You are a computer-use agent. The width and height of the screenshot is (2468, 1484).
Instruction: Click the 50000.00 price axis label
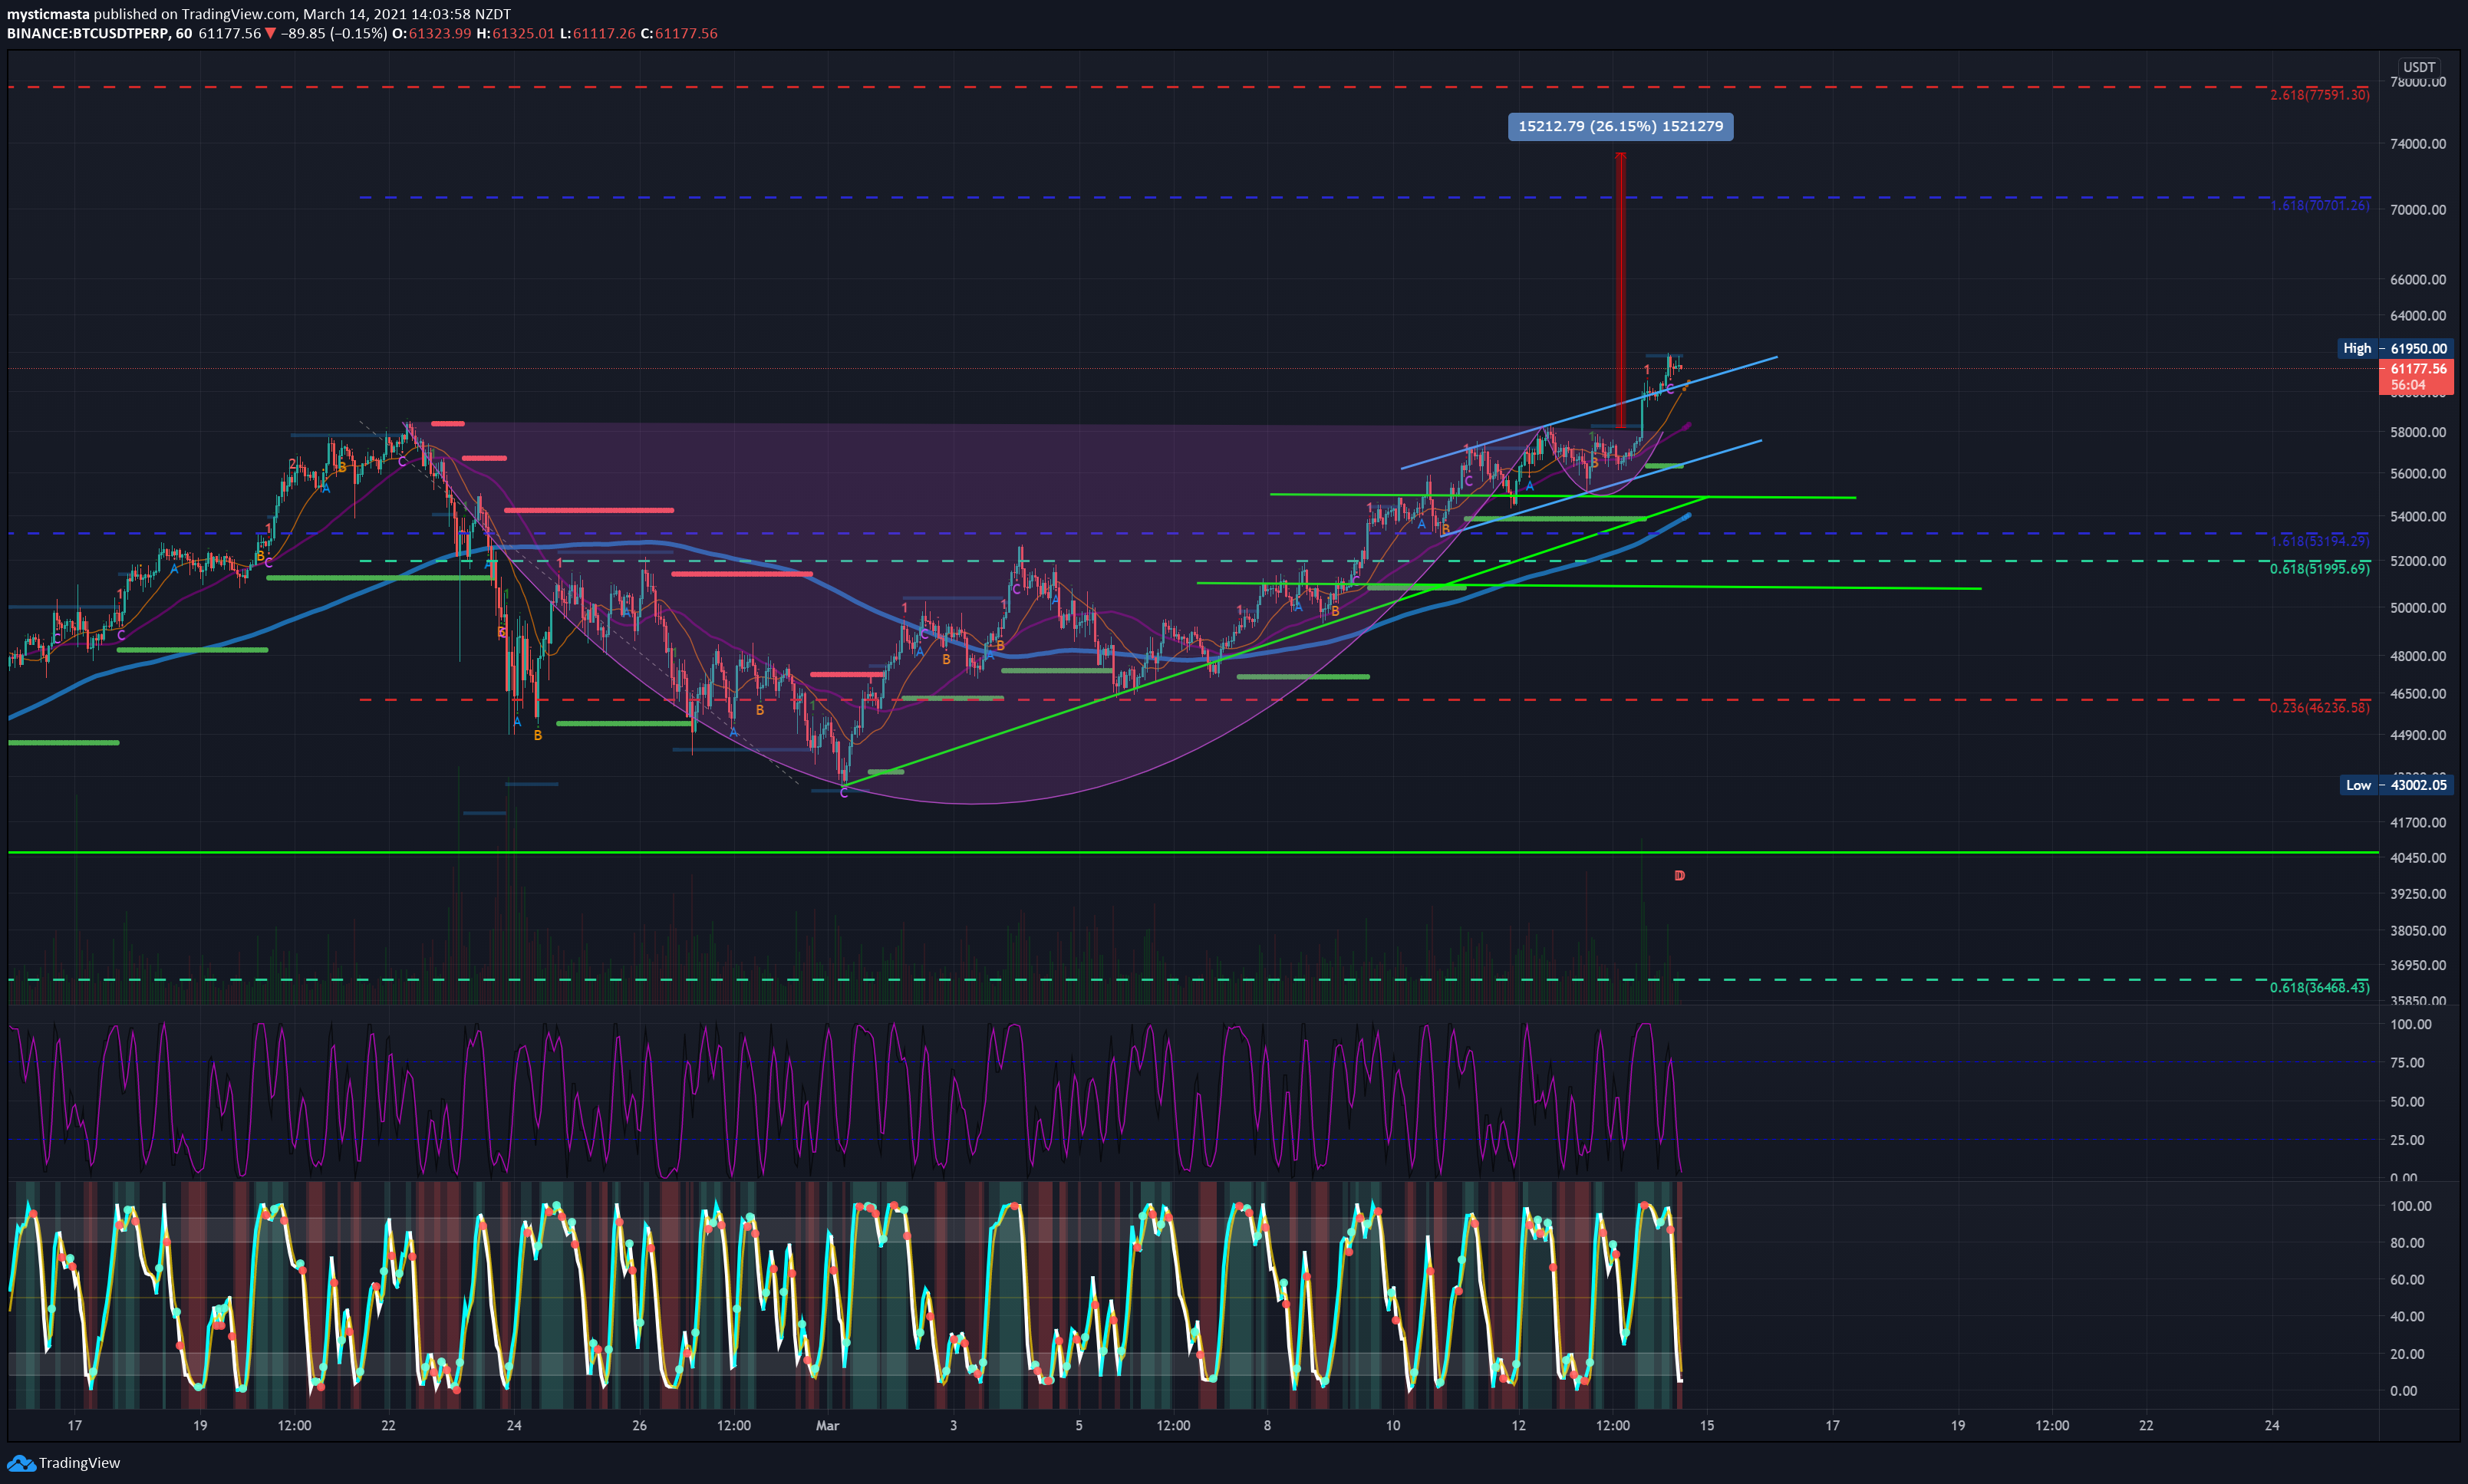[2418, 608]
